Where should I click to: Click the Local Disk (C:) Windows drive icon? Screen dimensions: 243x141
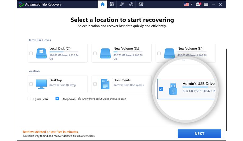[x=41, y=53]
